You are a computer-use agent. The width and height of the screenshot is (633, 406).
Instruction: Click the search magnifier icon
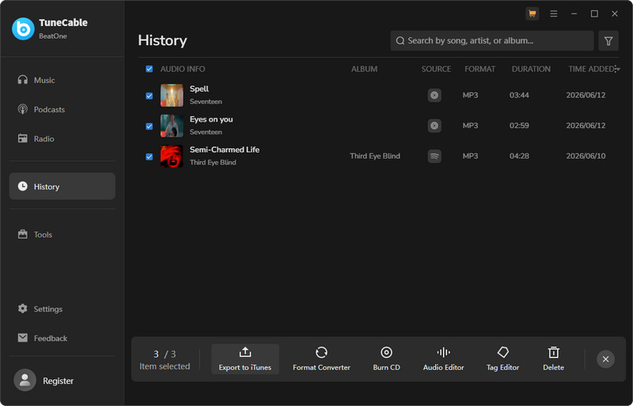click(x=400, y=41)
